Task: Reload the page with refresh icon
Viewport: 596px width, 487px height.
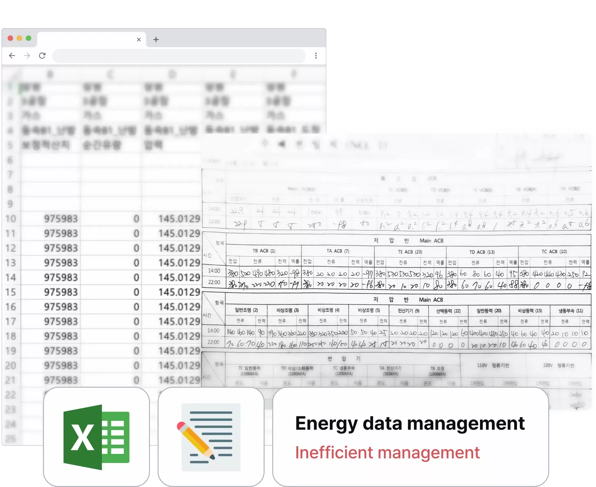Action: click(42, 56)
